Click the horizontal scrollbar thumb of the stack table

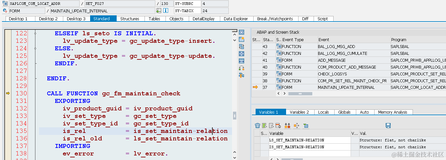click(300, 94)
